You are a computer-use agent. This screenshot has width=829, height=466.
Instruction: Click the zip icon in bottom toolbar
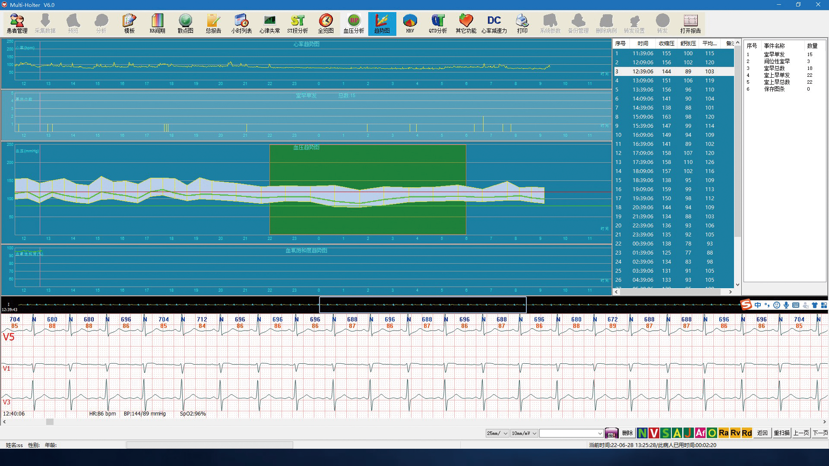611,433
